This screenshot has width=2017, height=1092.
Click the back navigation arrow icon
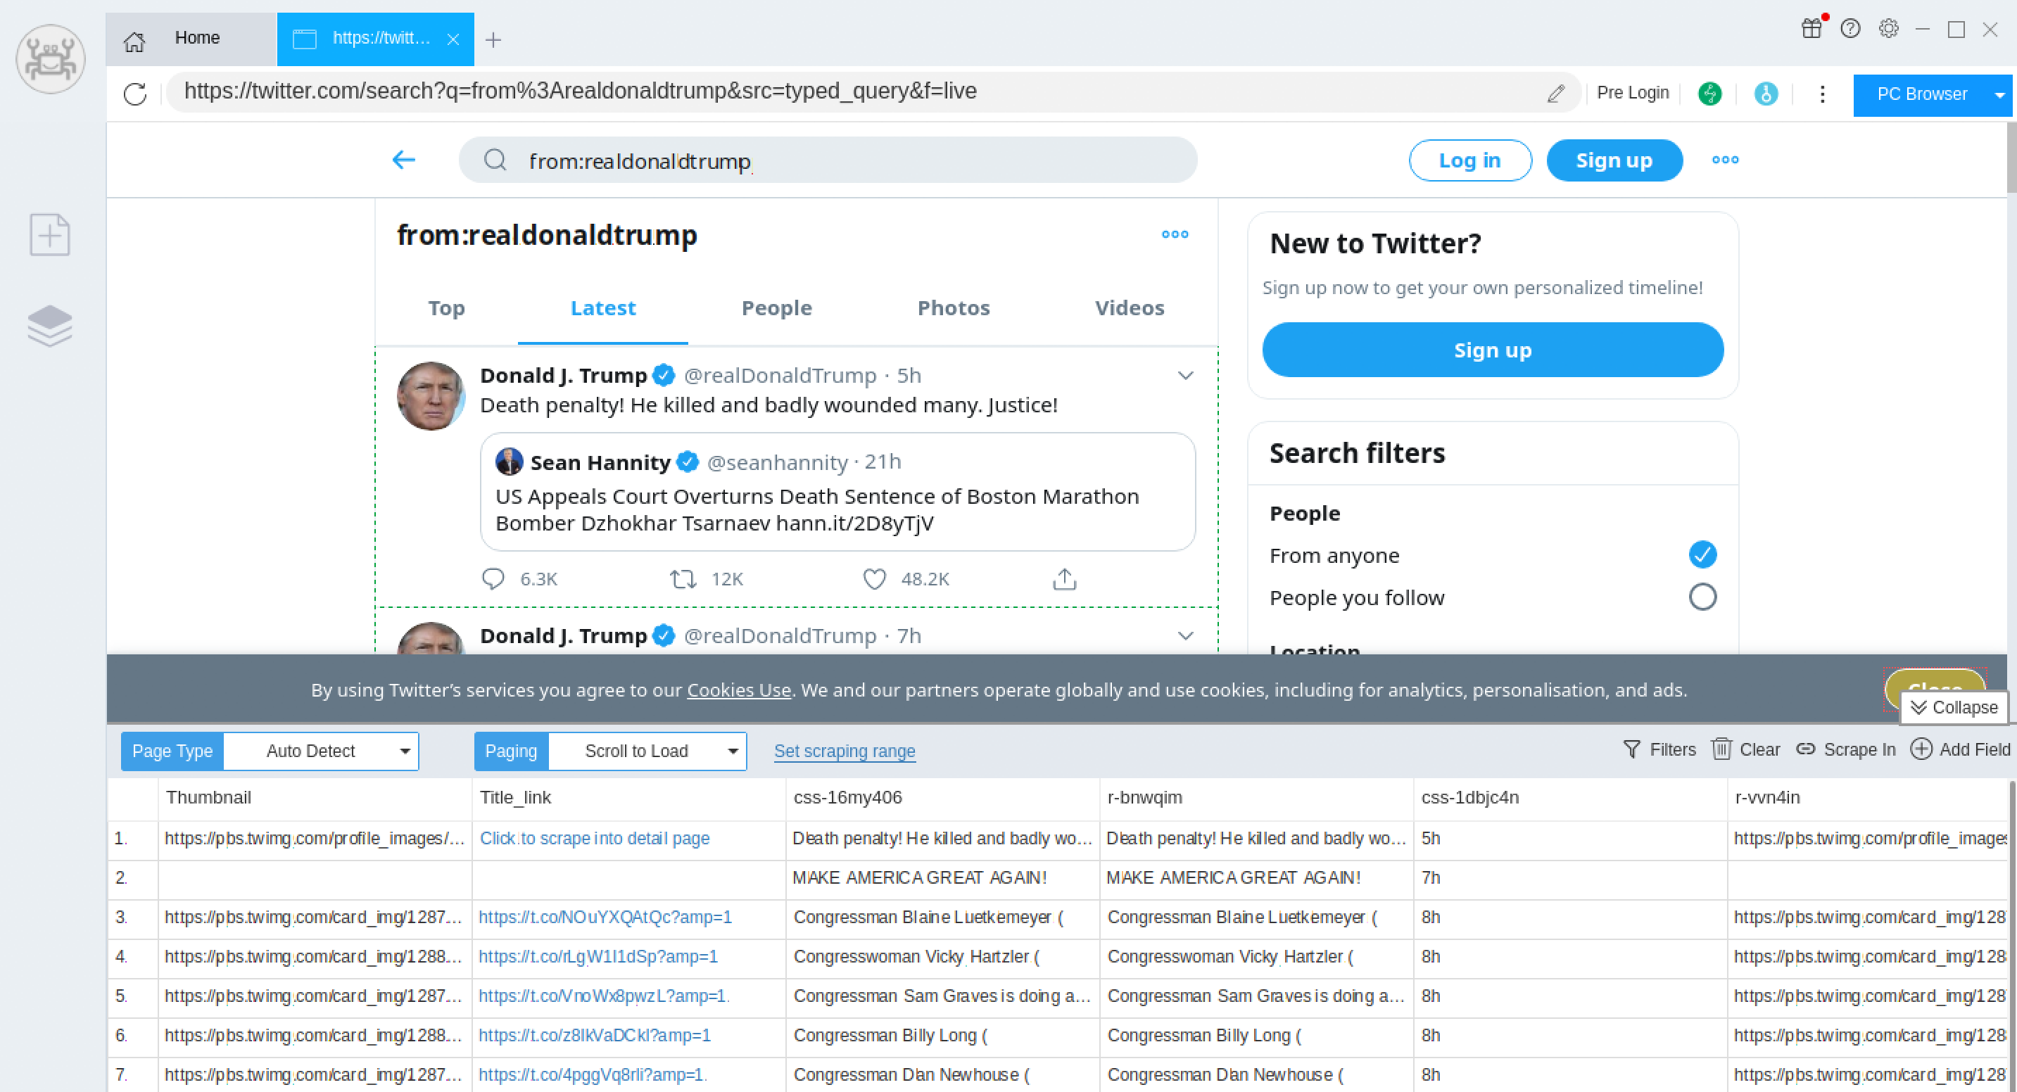pos(402,159)
